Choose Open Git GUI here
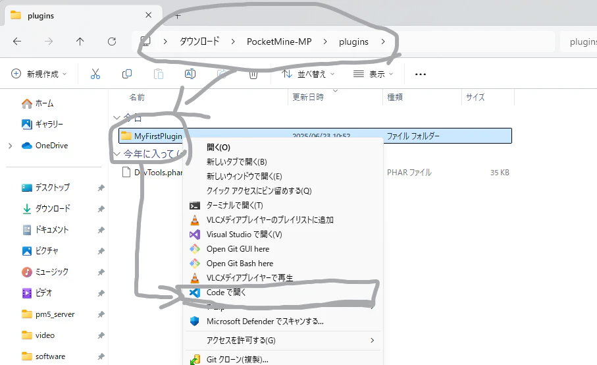 point(283,249)
